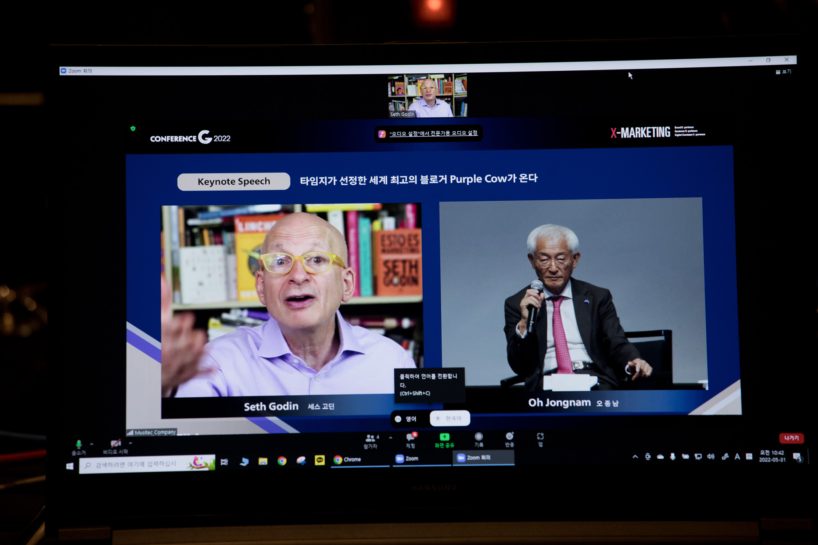Open the reactions menu

point(509,439)
